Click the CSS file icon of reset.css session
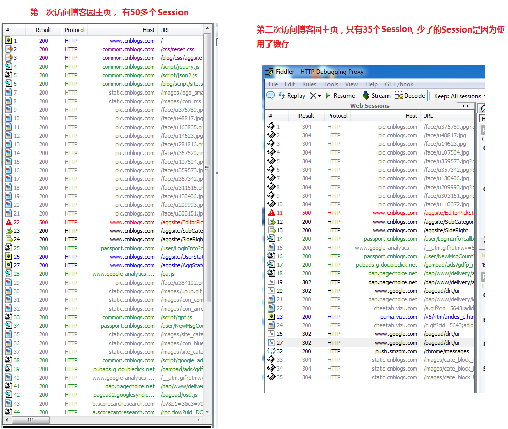Image resolution: width=508 pixels, height=429 pixels. point(9,49)
